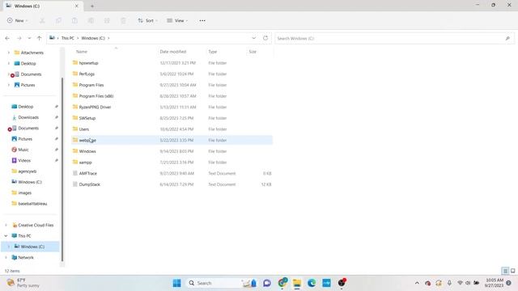Click This PC in the breadcrumb path
Screen dimensions: 518x291
[68, 38]
